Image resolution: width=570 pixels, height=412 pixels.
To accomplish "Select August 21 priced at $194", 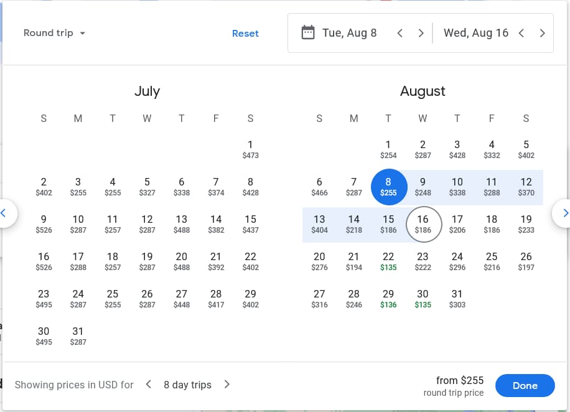I will coord(353,261).
